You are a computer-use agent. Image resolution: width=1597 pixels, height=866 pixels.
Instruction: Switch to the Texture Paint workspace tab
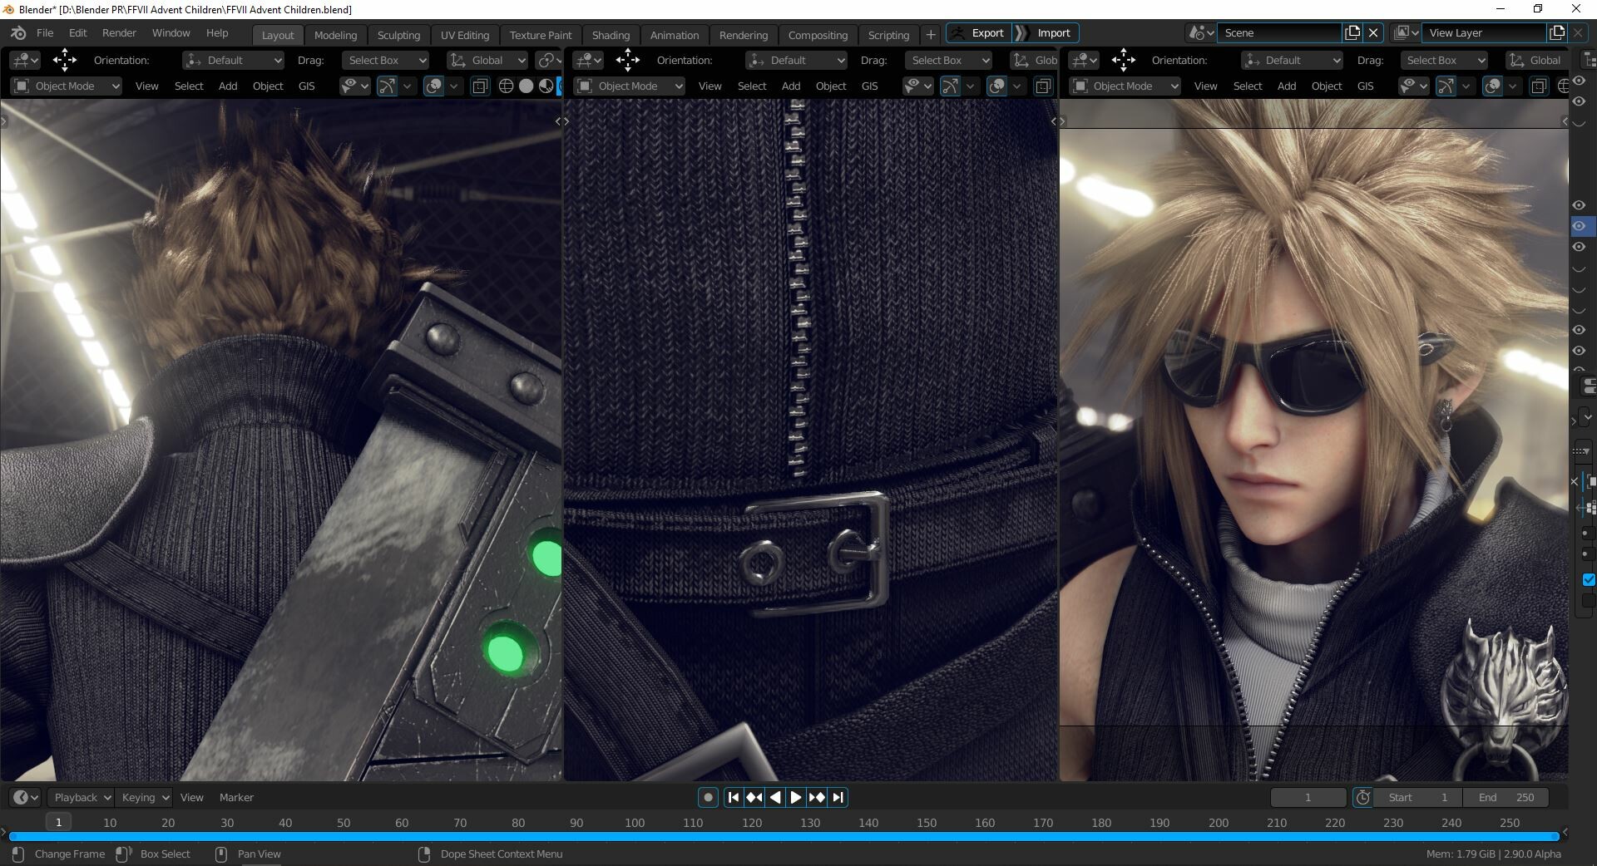tap(541, 35)
